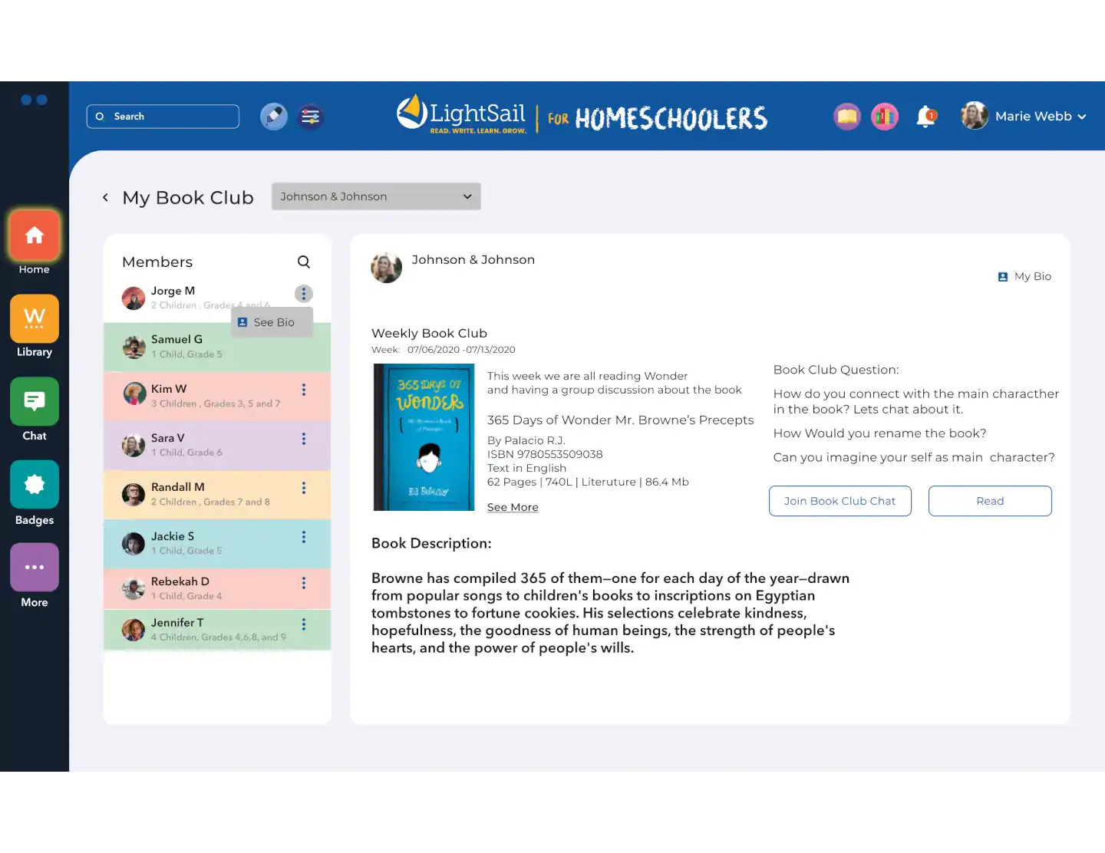Click Join Book Club Chat button
The image size is (1105, 853).
tap(840, 501)
